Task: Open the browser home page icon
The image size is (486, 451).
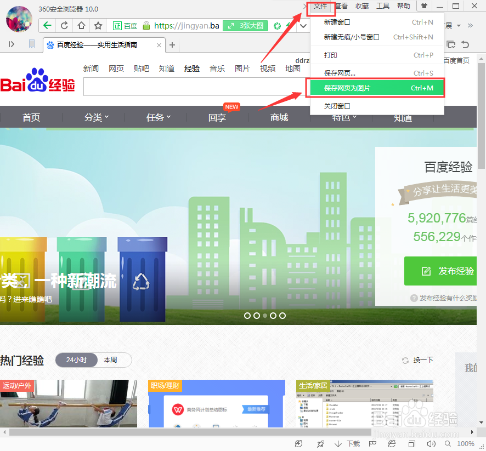Action: [80, 25]
